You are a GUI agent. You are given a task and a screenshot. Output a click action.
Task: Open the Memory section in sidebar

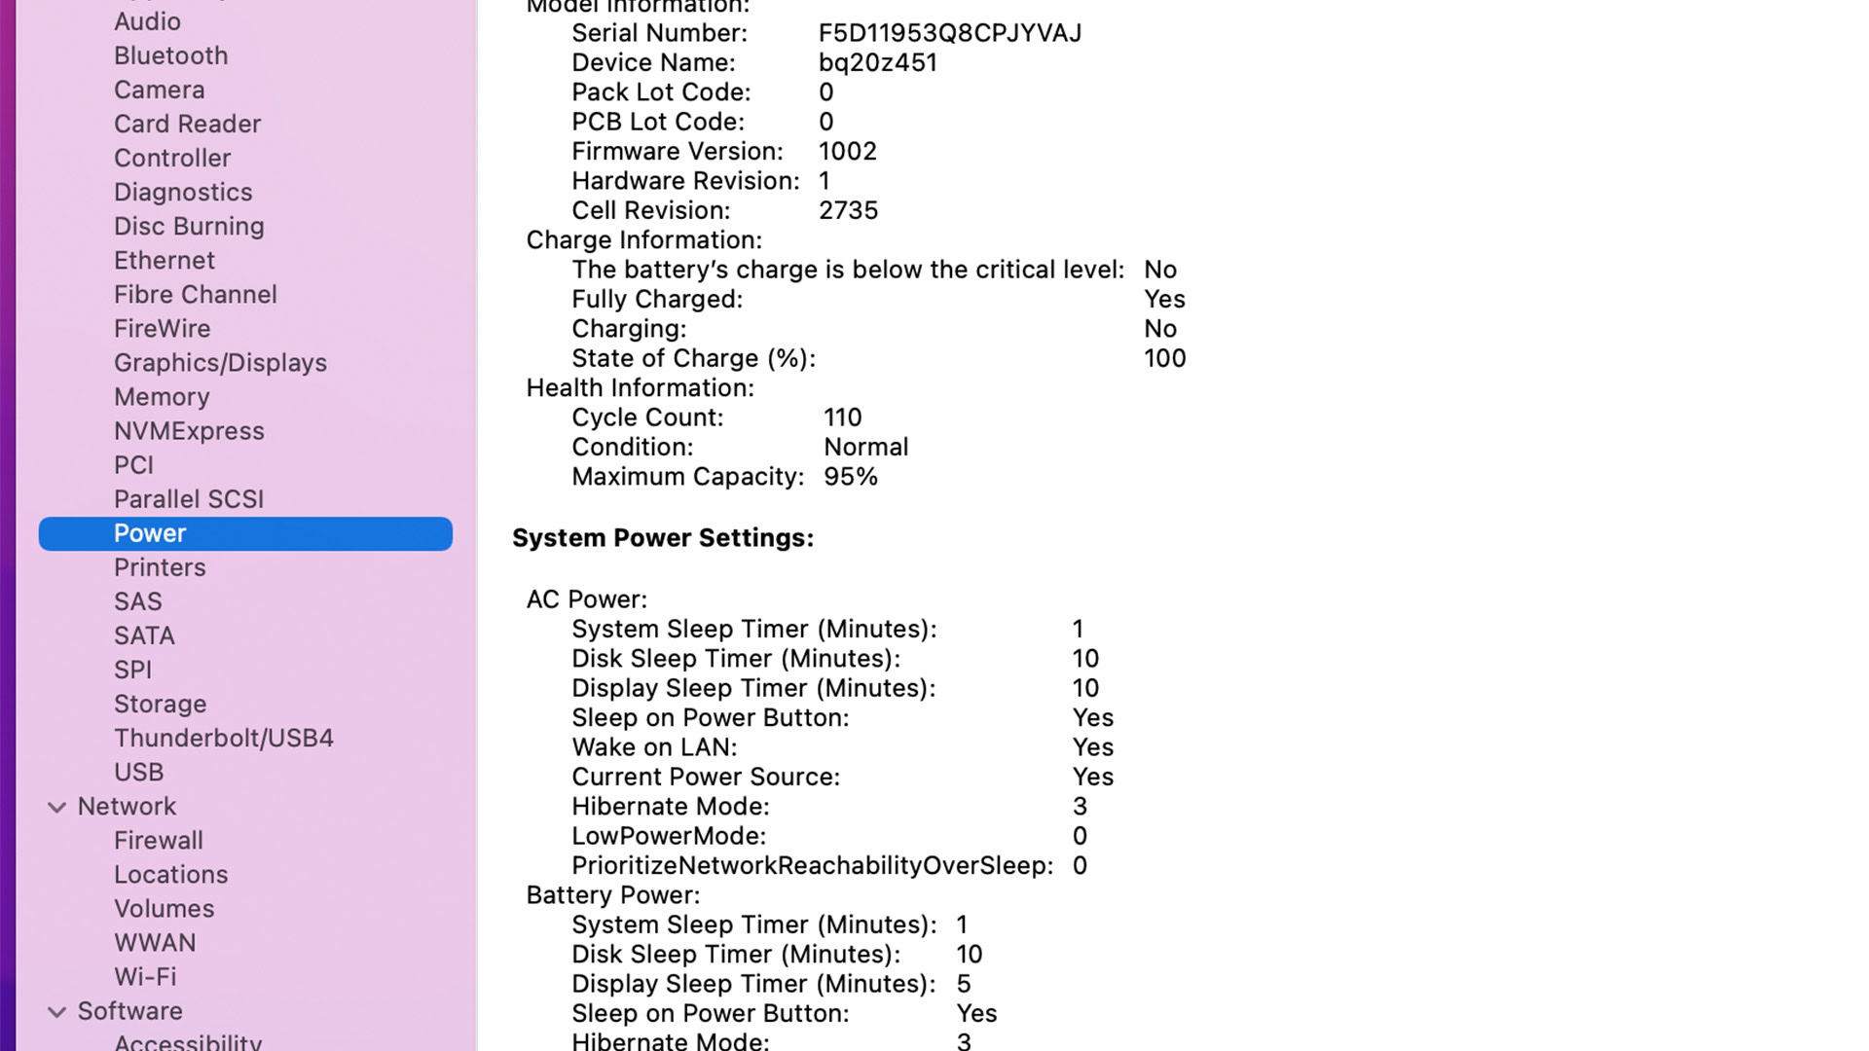[161, 395]
